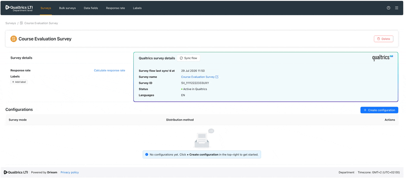Viewport: 406px width, 192px height.
Task: Click the Survey details heading
Action: click(21, 58)
